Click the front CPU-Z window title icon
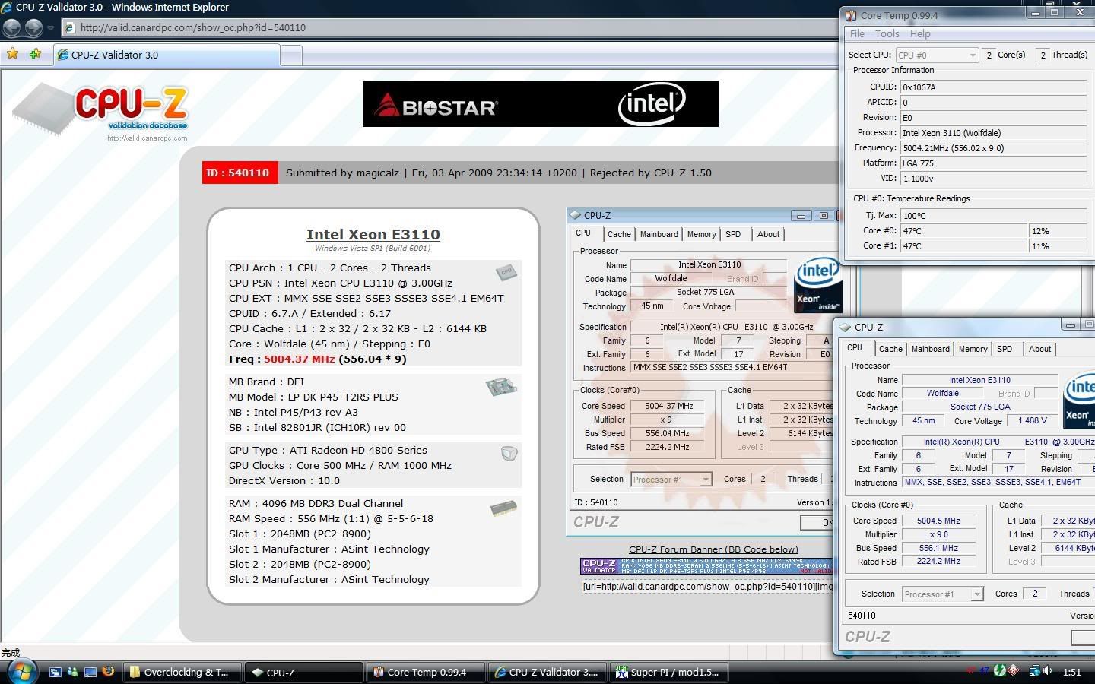The width and height of the screenshot is (1095, 684). tap(845, 328)
